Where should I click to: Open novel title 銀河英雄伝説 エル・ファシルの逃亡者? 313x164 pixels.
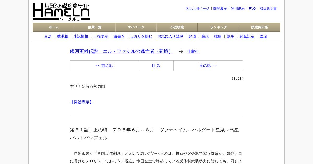(x=121, y=51)
